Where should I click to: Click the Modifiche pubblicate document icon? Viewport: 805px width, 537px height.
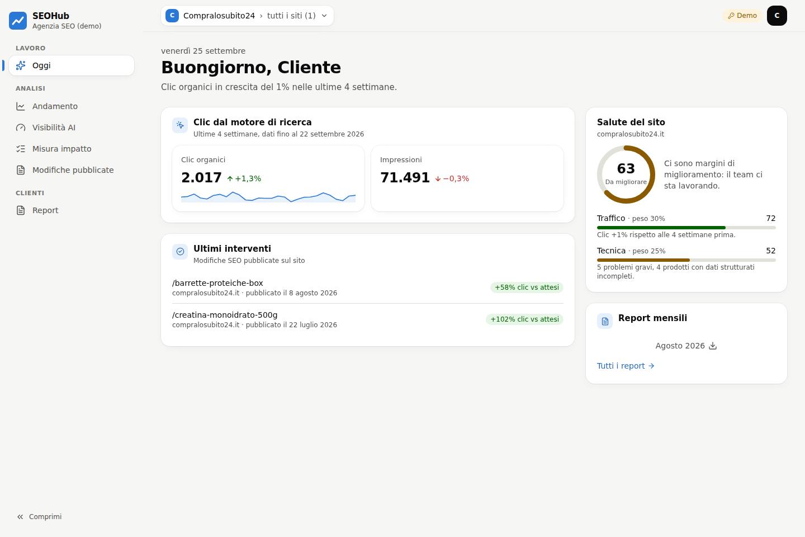pos(21,170)
